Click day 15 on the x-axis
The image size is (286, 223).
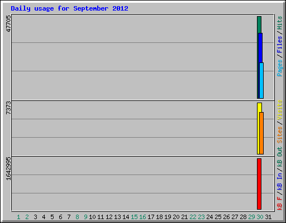[134, 217]
